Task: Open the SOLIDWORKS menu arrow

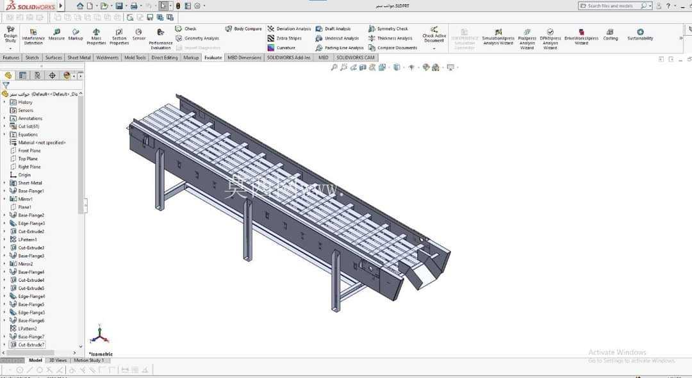Action: (x=61, y=6)
